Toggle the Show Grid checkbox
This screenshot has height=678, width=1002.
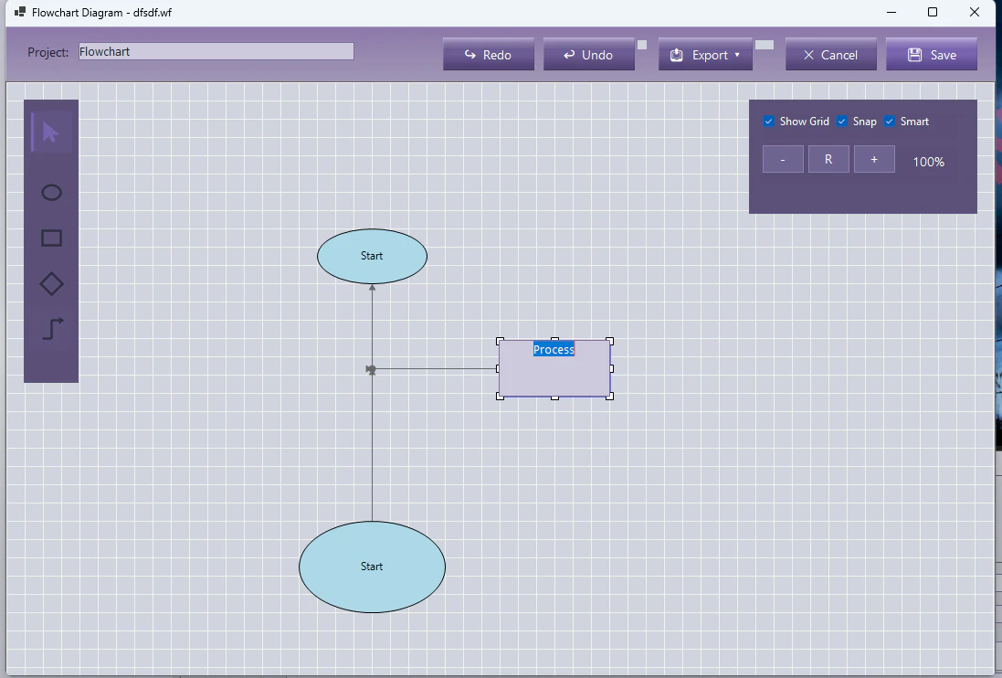coord(769,122)
